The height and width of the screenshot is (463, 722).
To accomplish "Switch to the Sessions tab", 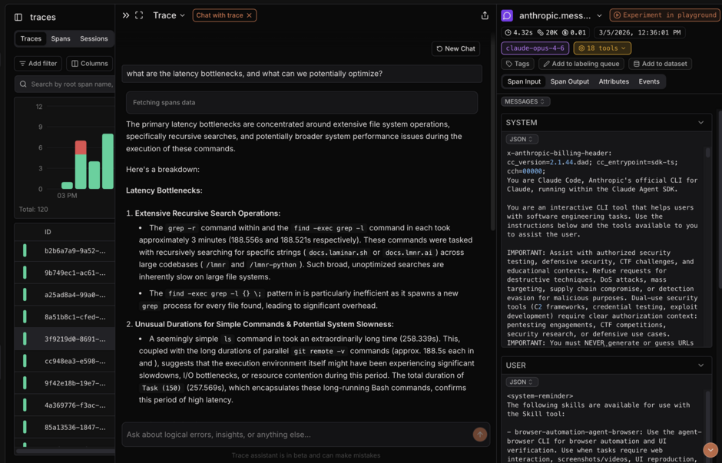I will 94,38.
